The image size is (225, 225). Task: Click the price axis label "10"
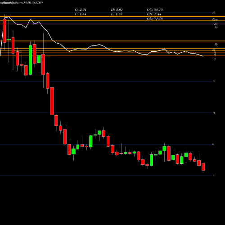216,45
